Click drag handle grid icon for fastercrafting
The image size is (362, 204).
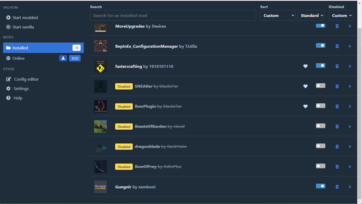tap(337, 66)
